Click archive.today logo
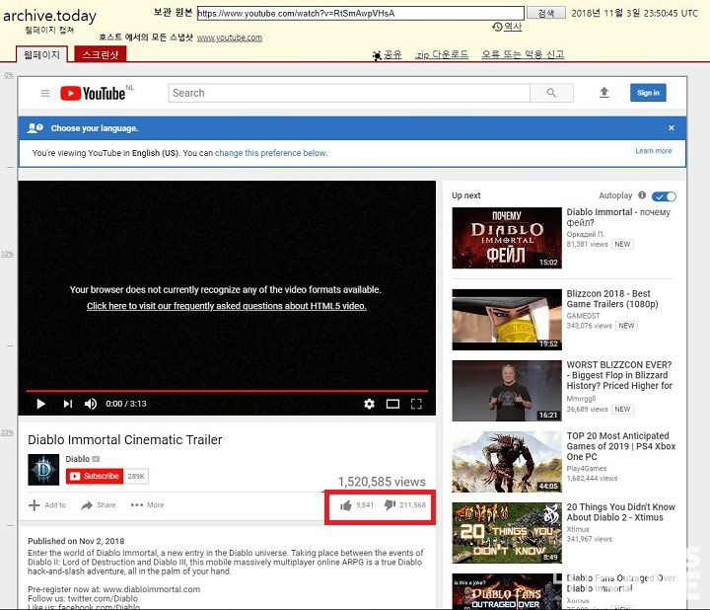The width and height of the screenshot is (710, 610). coord(50,17)
